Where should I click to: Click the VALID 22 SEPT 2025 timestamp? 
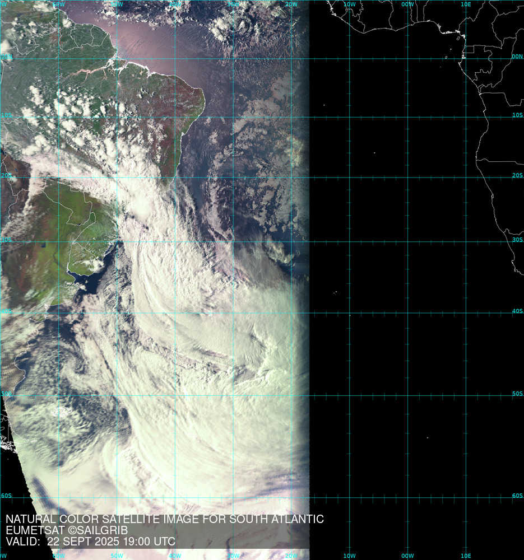pyautogui.click(x=90, y=542)
